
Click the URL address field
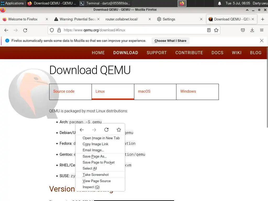click(133, 30)
